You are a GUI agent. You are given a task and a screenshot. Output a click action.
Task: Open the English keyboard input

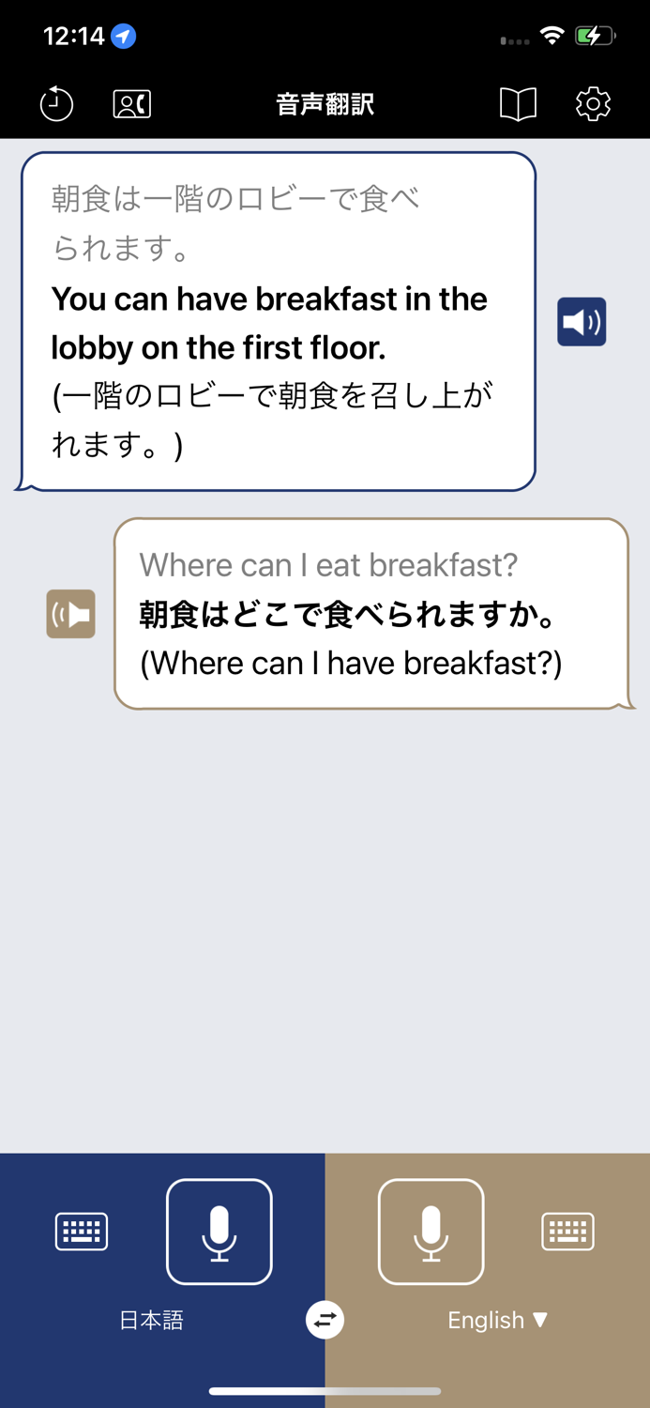pos(567,1232)
